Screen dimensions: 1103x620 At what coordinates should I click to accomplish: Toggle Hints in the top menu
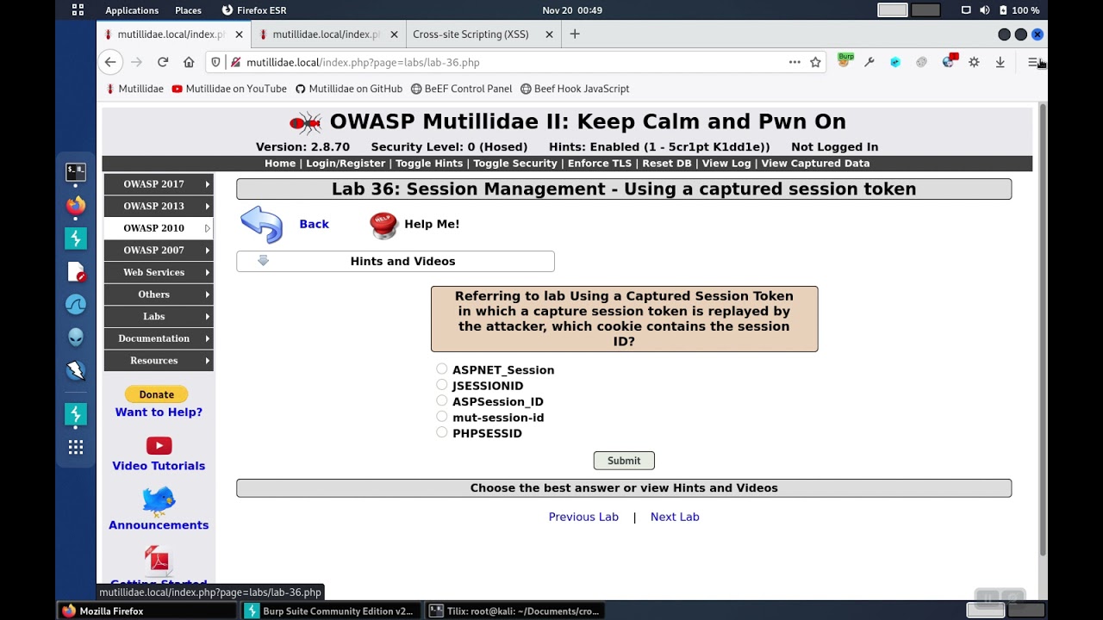(x=429, y=164)
